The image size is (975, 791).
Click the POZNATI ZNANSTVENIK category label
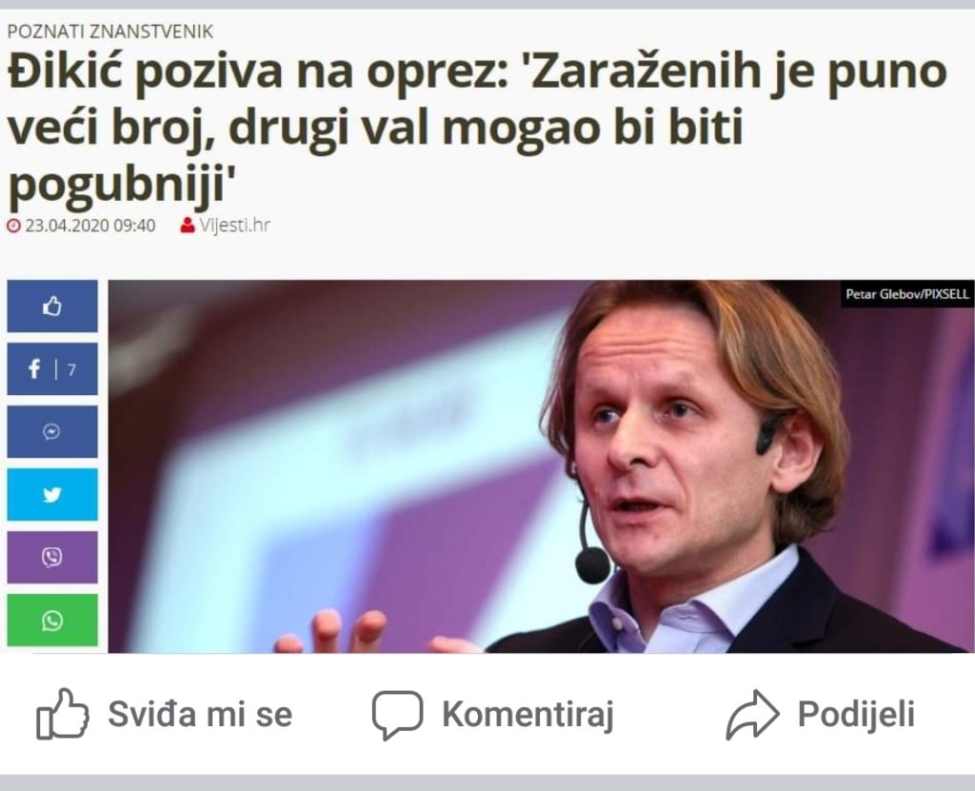pos(110,31)
